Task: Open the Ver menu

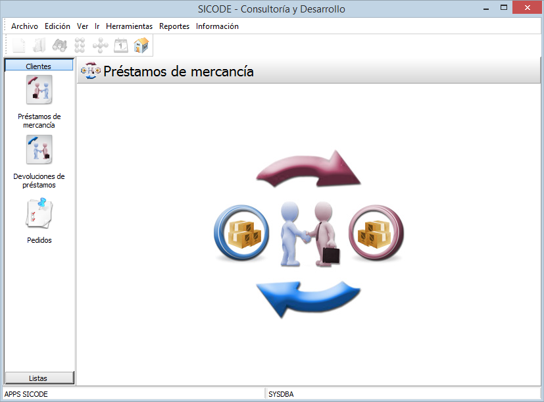Action: click(82, 26)
